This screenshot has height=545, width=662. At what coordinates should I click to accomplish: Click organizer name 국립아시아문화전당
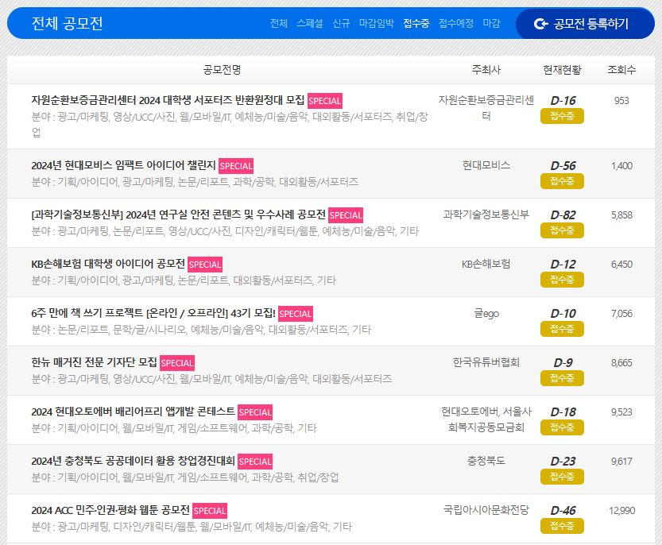click(486, 510)
